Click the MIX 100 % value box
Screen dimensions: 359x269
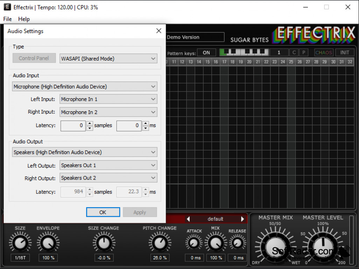(x=216, y=257)
